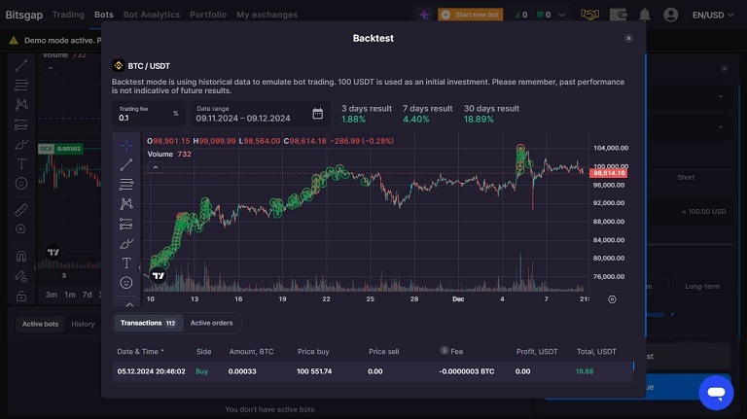Screen dimensions: 747x419
Task: Open the chat support bubble
Action: [x=716, y=393]
